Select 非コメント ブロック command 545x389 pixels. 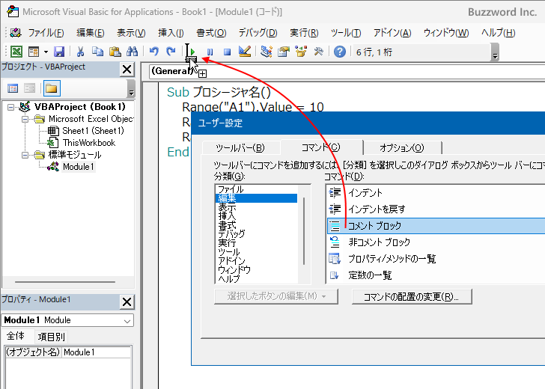tap(436, 242)
